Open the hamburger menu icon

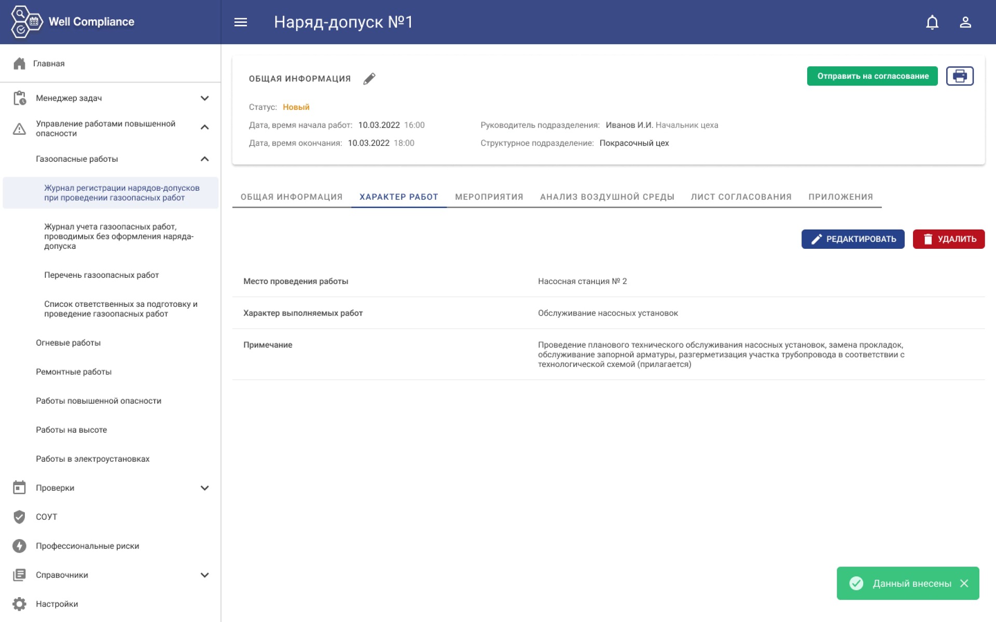[x=240, y=22]
